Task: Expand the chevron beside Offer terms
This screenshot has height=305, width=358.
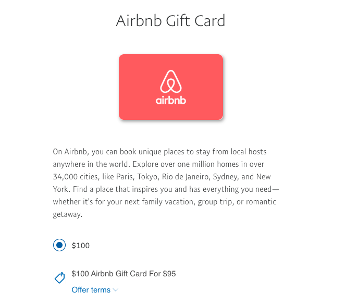Action: click(x=116, y=290)
